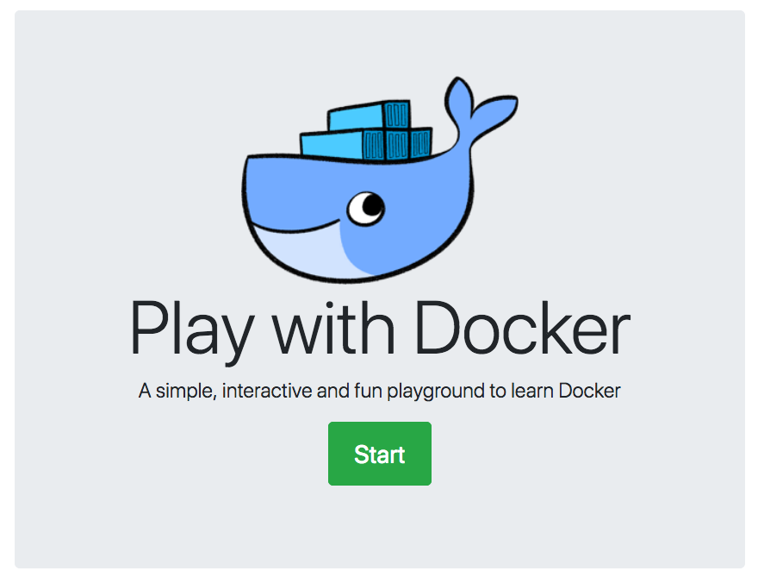Click the green Start button

tap(380, 454)
